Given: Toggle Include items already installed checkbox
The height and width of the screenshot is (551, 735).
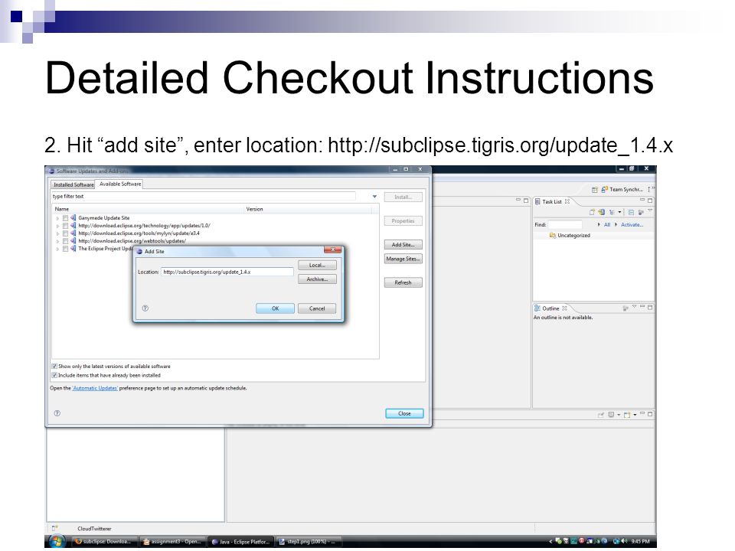Looking at the screenshot, I should coord(54,375).
